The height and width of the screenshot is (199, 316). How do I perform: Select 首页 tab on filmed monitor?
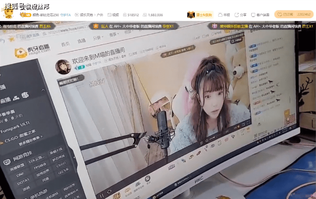click(65, 44)
